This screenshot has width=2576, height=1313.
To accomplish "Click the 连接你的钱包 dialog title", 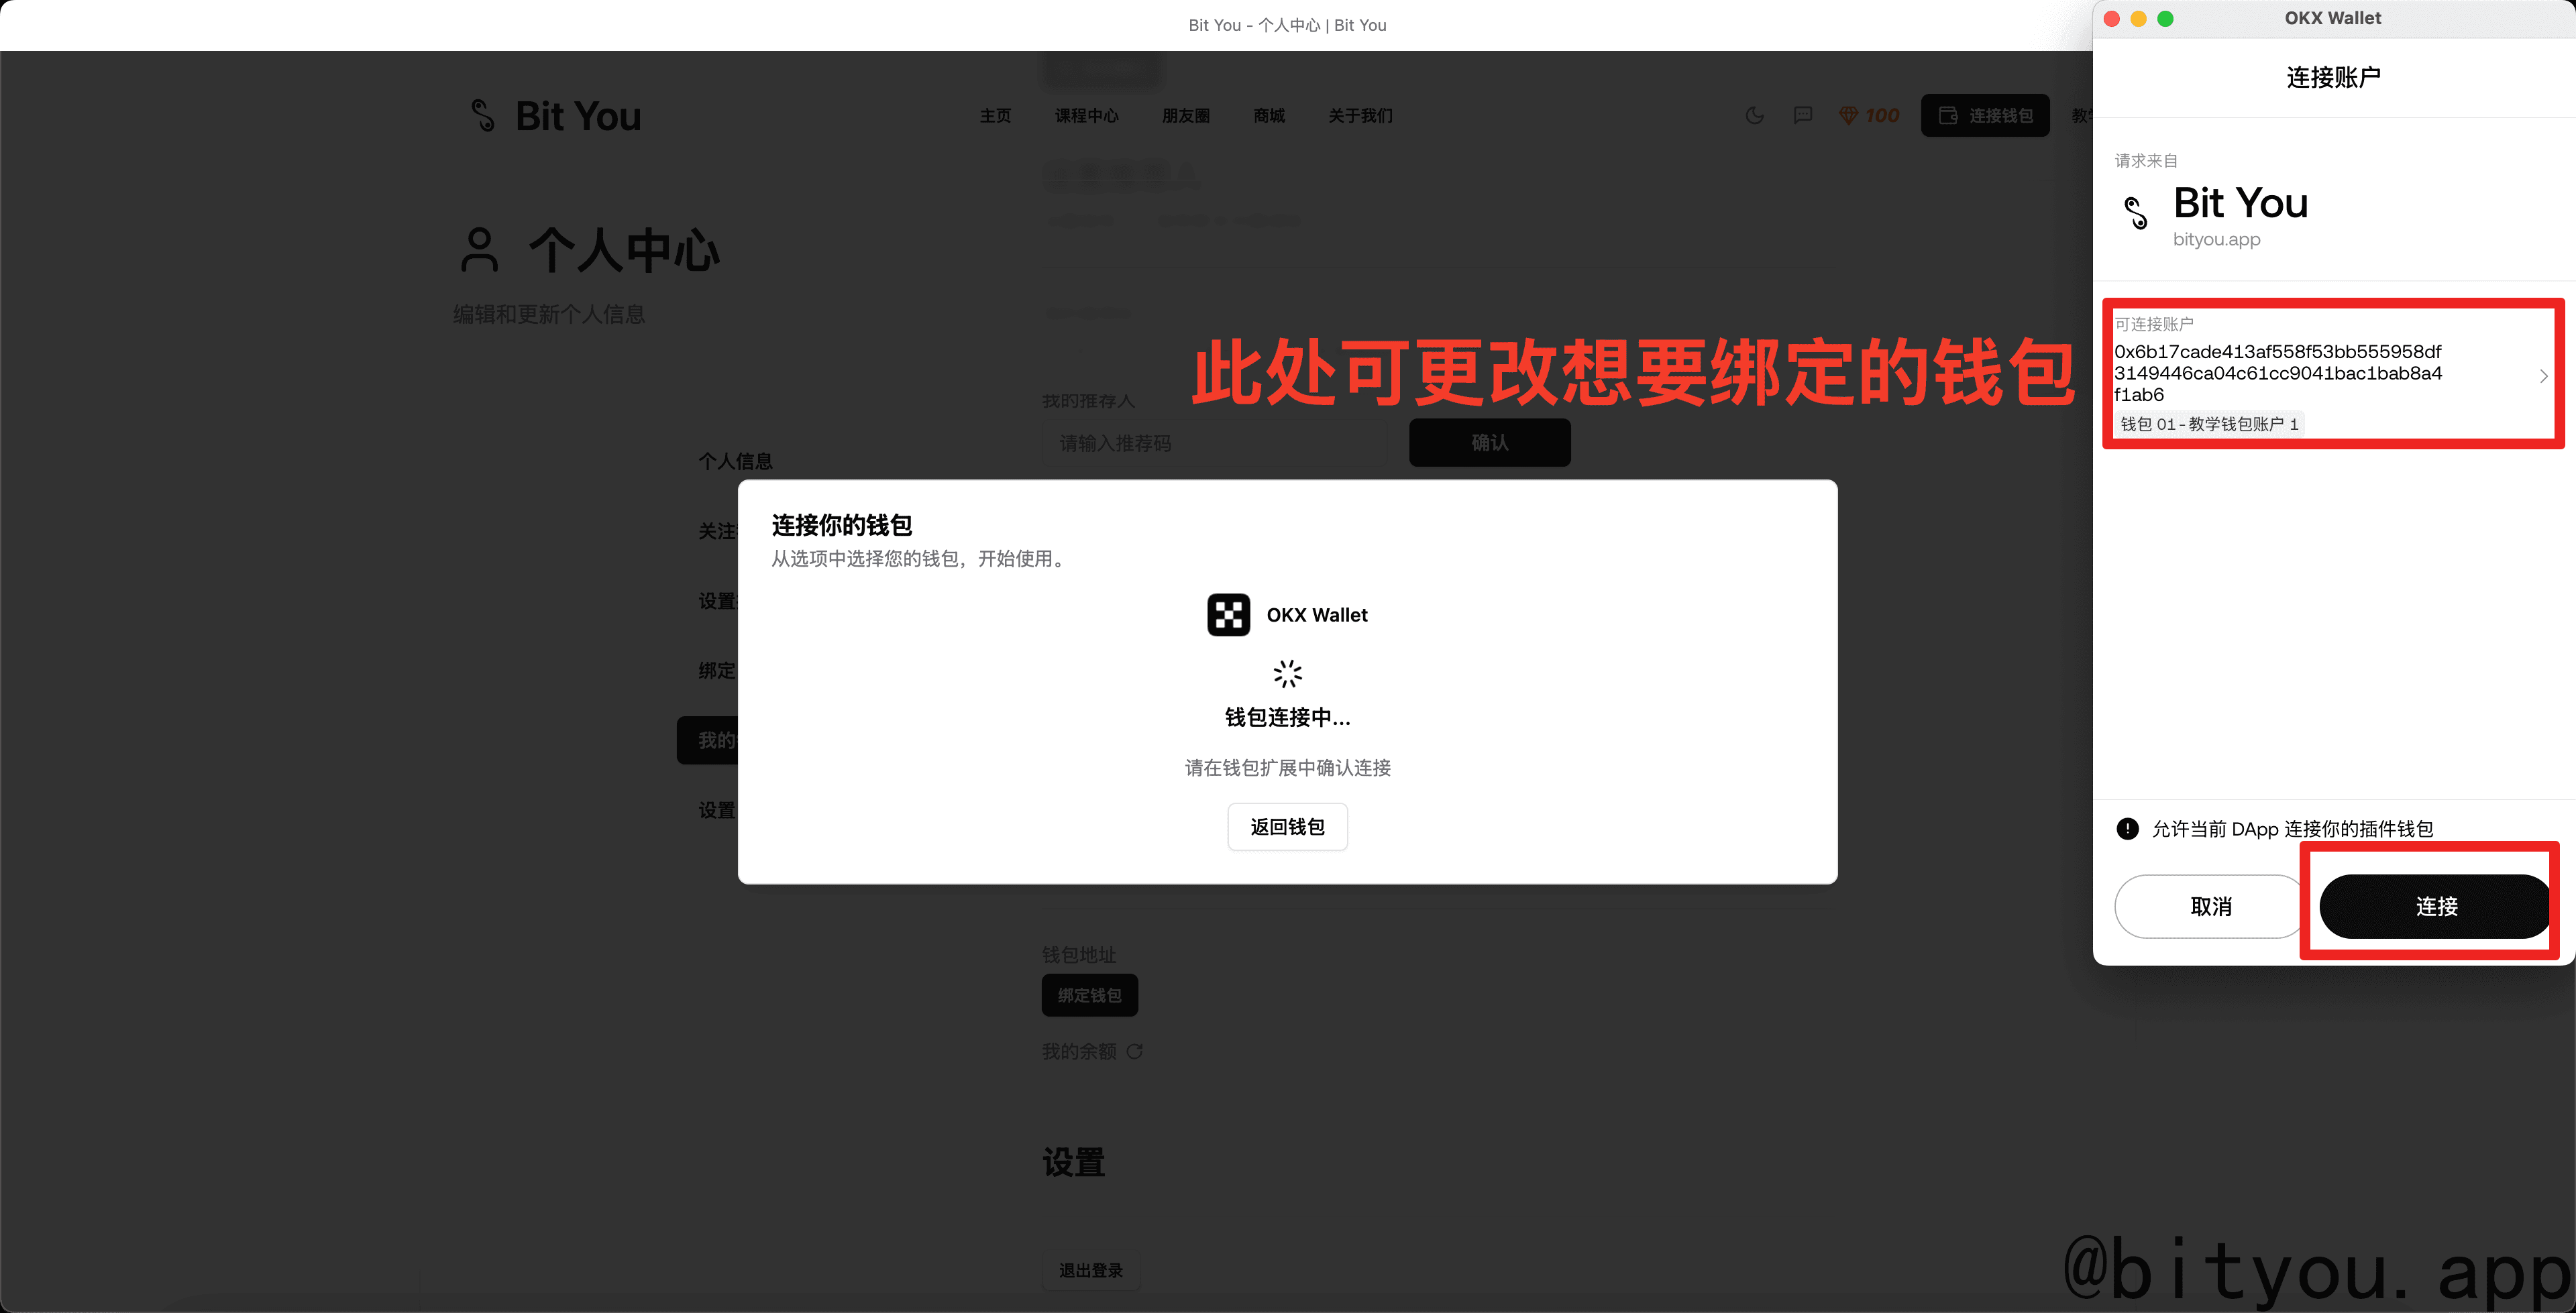I will click(x=841, y=526).
